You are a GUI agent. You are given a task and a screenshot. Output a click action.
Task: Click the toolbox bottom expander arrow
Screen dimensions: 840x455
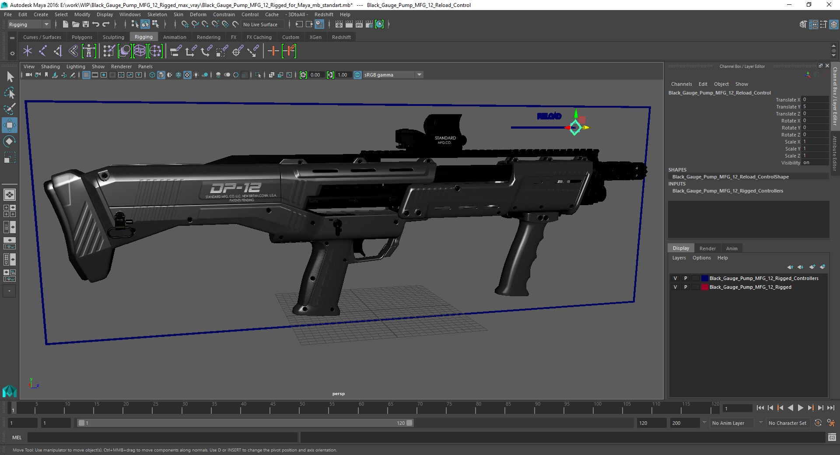pos(9,291)
